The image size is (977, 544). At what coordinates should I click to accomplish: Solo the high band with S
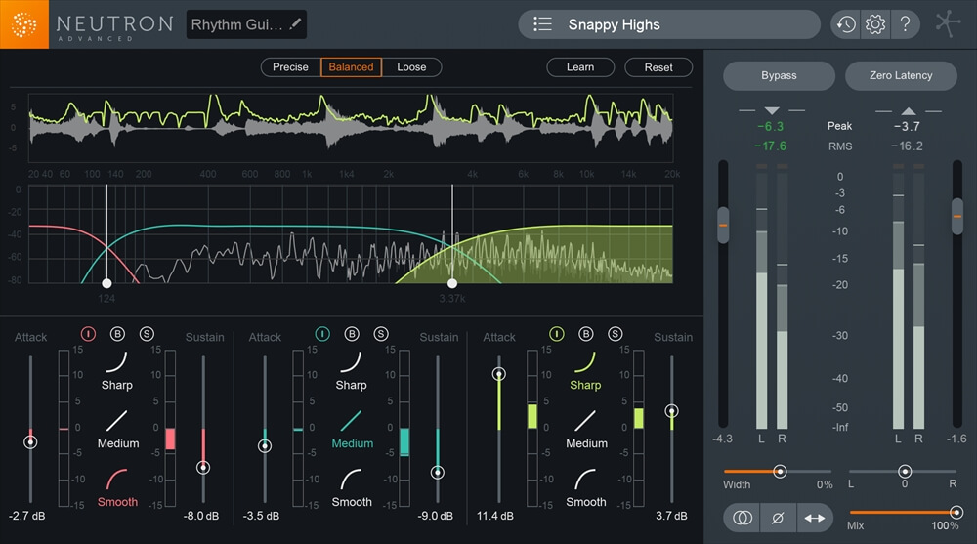pyautogui.click(x=615, y=334)
